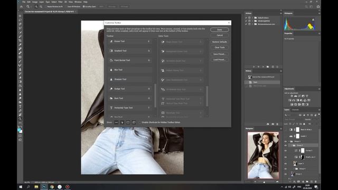Open the Adjustments panel options menu
This screenshot has width=338, height=190.
click(x=319, y=89)
